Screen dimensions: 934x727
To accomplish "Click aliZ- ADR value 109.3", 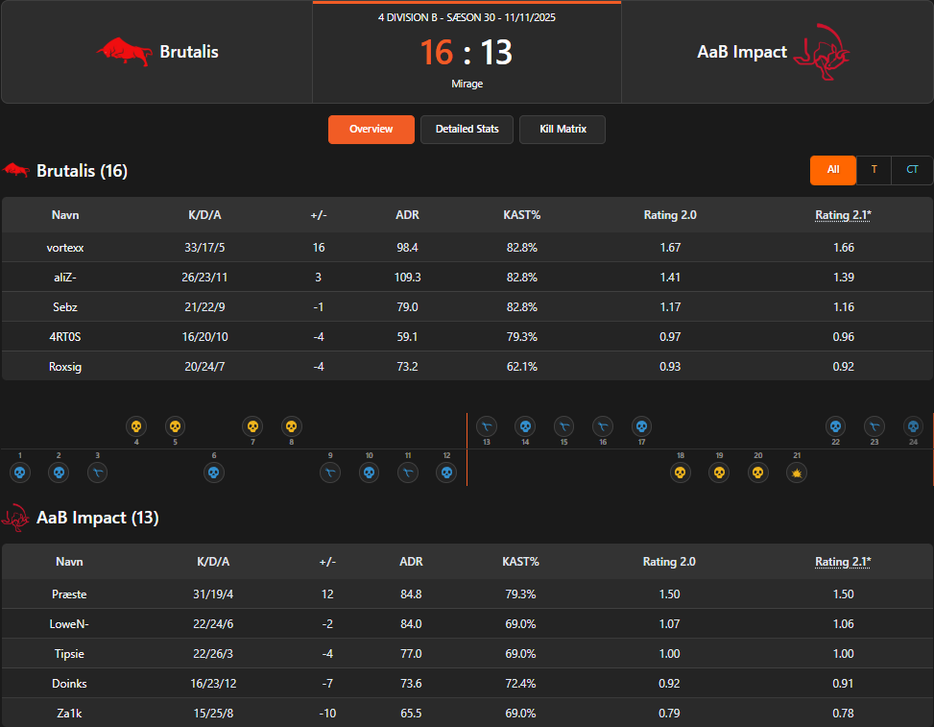I will click(x=407, y=278).
